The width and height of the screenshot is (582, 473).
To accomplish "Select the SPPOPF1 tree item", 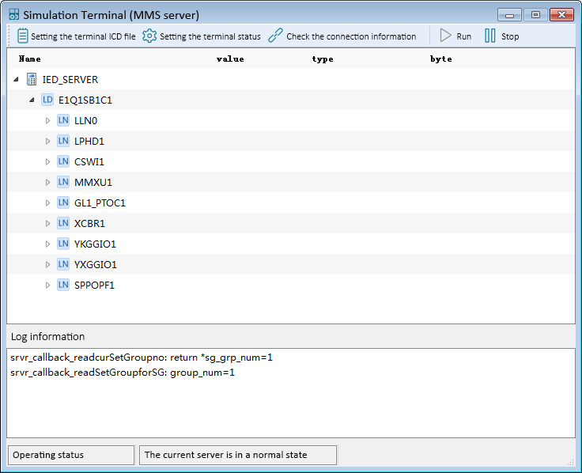I will [94, 286].
